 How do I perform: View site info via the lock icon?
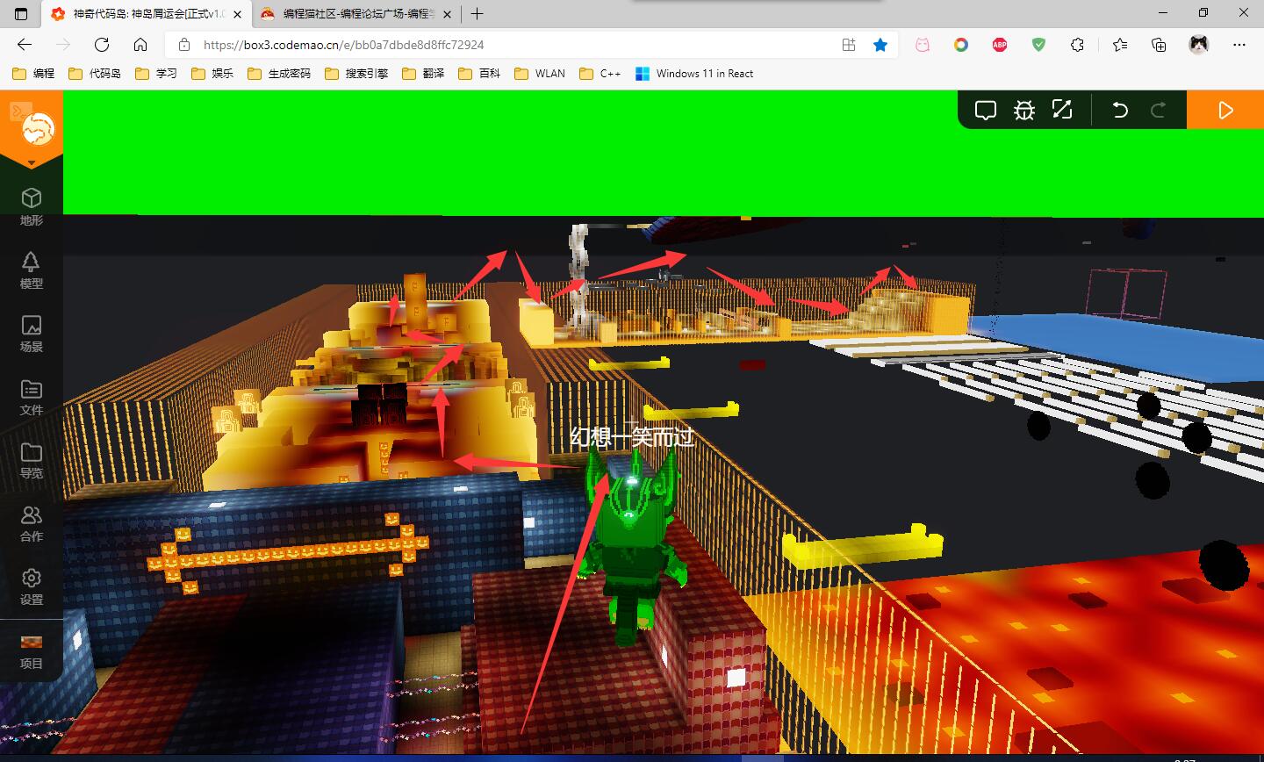point(183,45)
